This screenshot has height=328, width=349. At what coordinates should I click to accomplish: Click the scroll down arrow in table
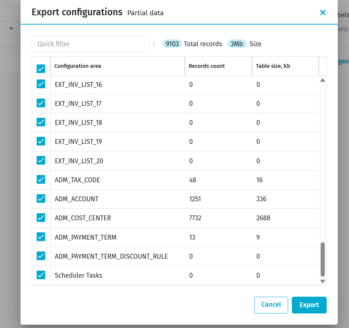pyautogui.click(x=323, y=281)
